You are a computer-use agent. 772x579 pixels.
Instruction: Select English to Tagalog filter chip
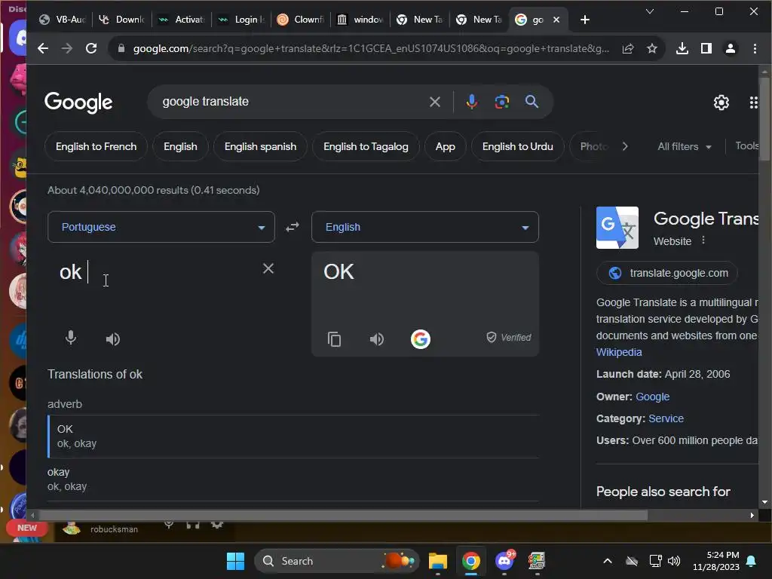coord(366,147)
